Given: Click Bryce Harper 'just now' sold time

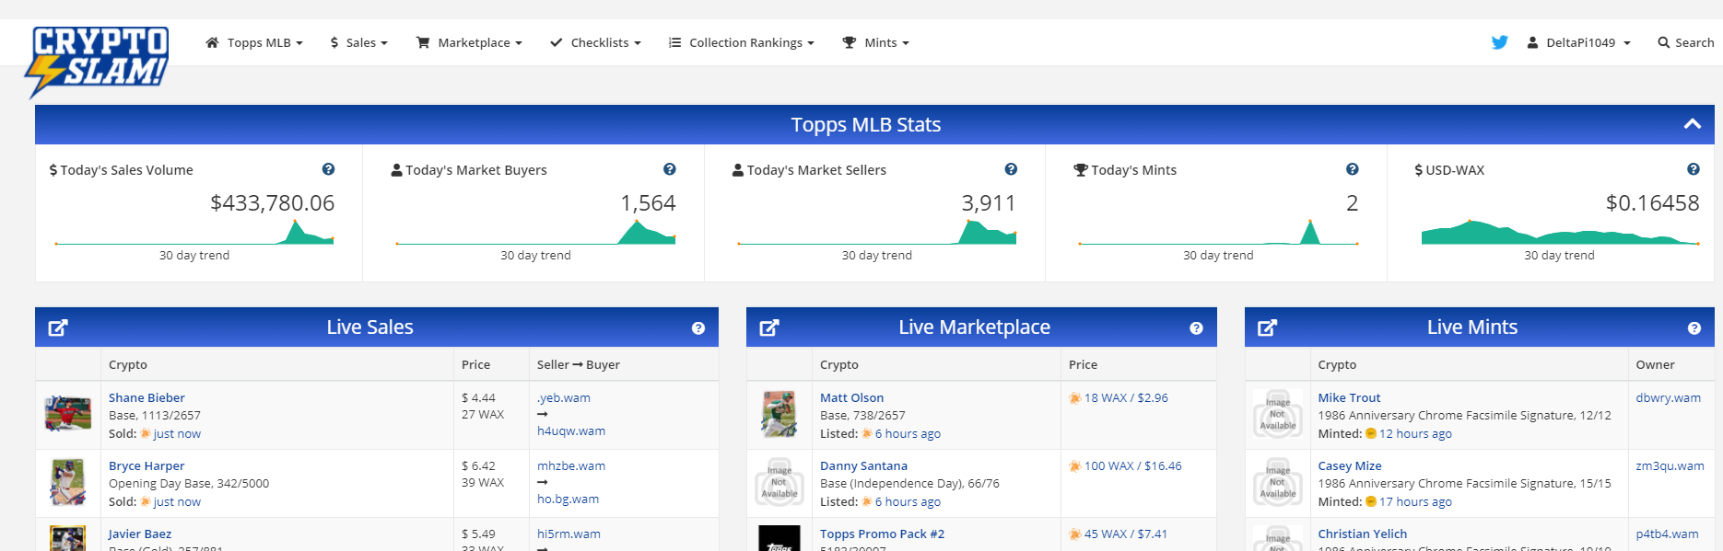Looking at the screenshot, I should tap(177, 501).
